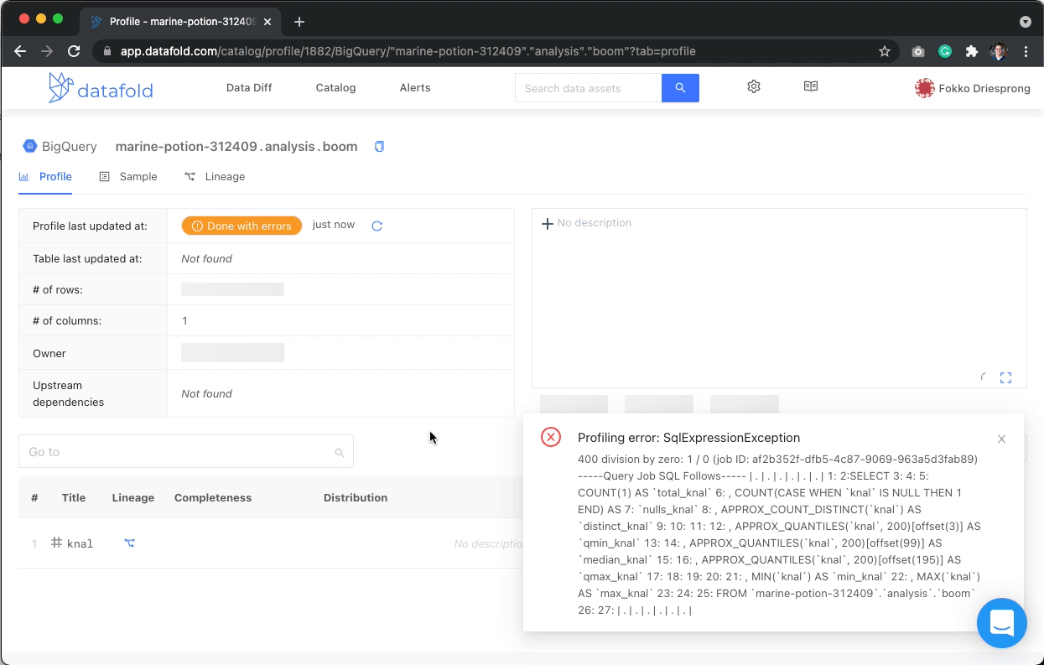Switch to the Sample tab
Screen dimensions: 1044x665
(x=128, y=176)
